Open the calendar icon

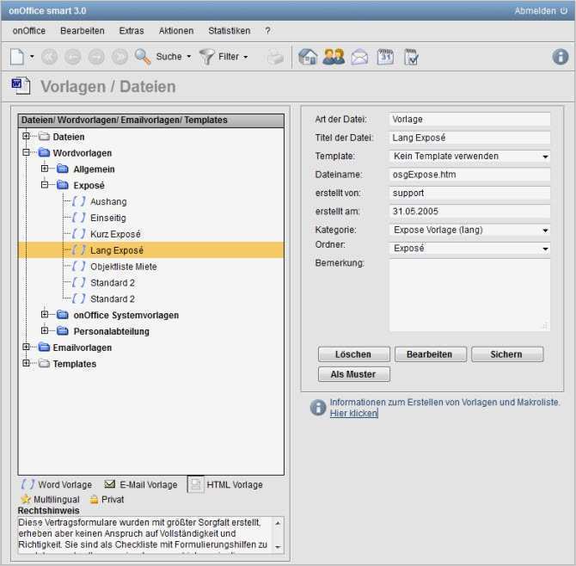pyautogui.click(x=385, y=57)
